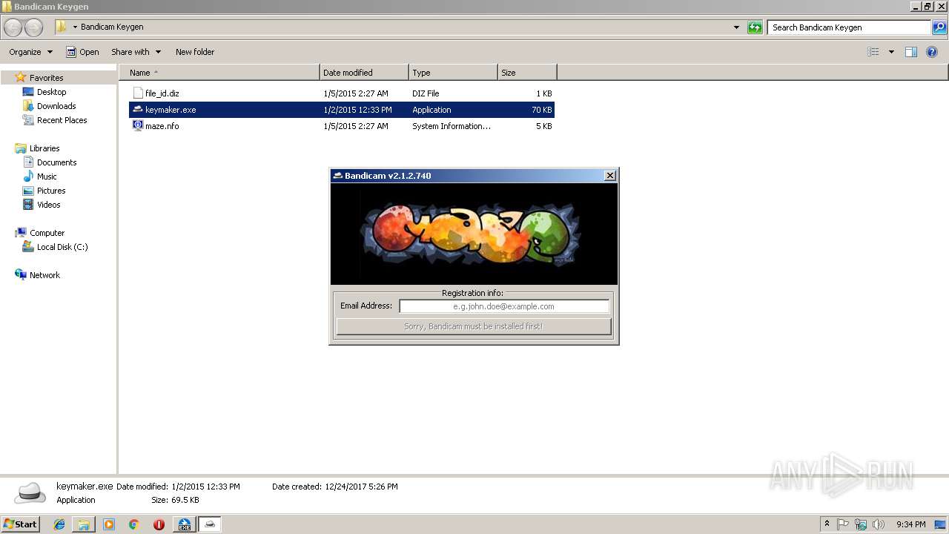This screenshot has height=534, width=949.
Task: Click Open in the toolbar
Action: (82, 52)
